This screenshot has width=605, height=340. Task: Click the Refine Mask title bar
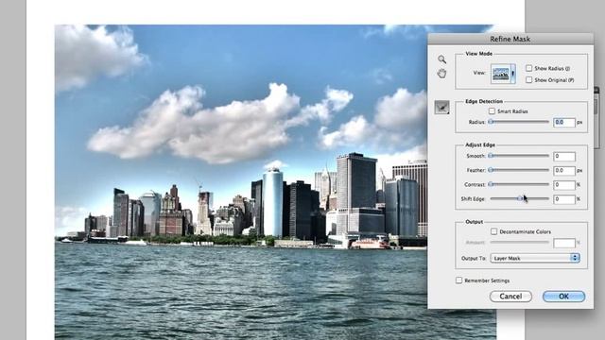point(510,39)
